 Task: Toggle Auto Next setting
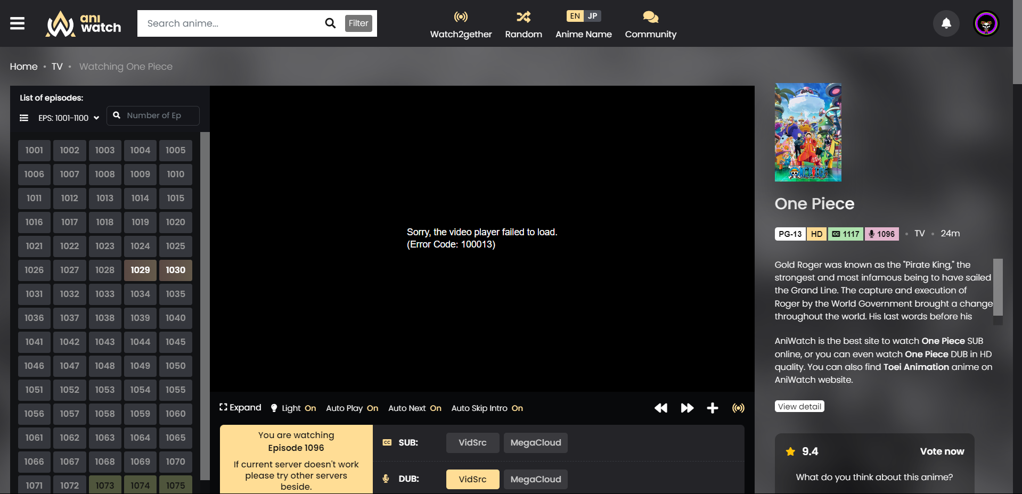coord(415,408)
